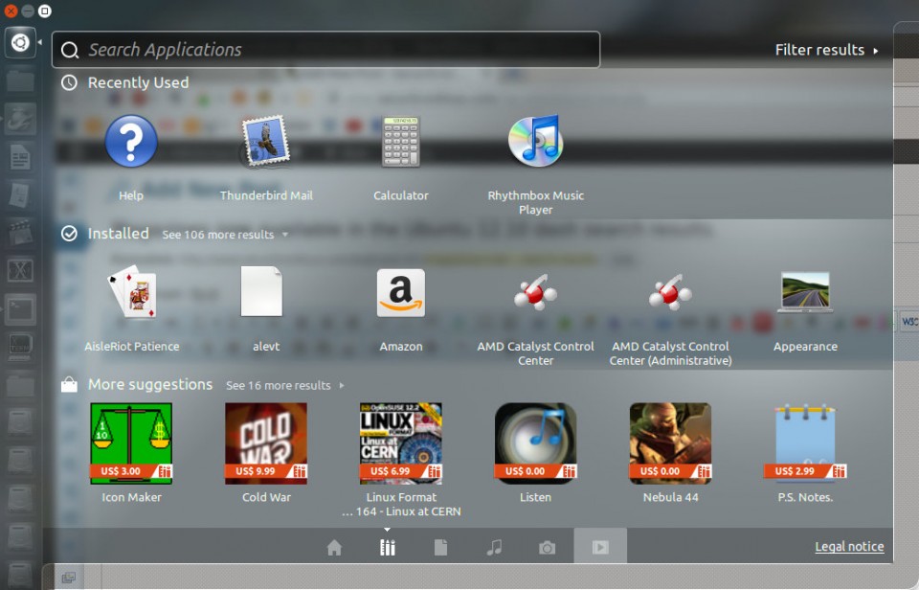Switch to the Photos lens
This screenshot has height=590, width=919.
tap(547, 547)
